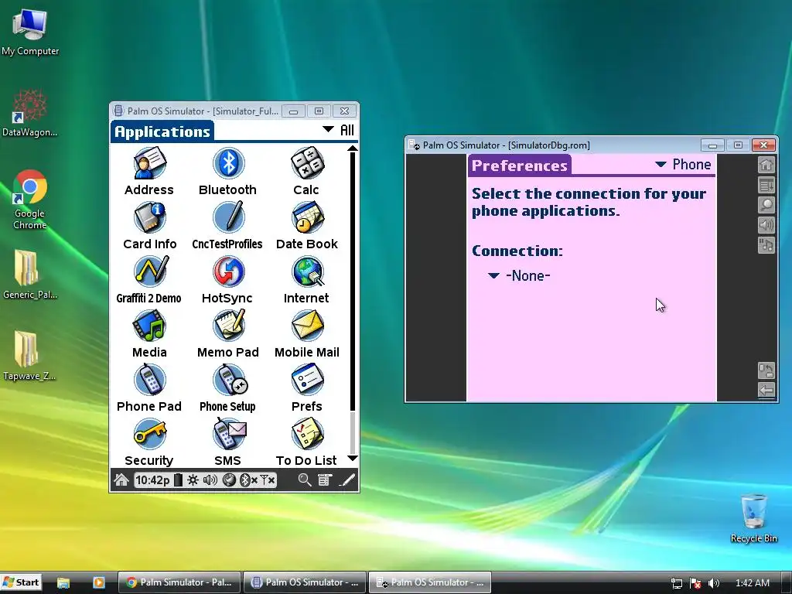Select the Generic_Pal... folder on desktop
This screenshot has width=792, height=594.
30,275
